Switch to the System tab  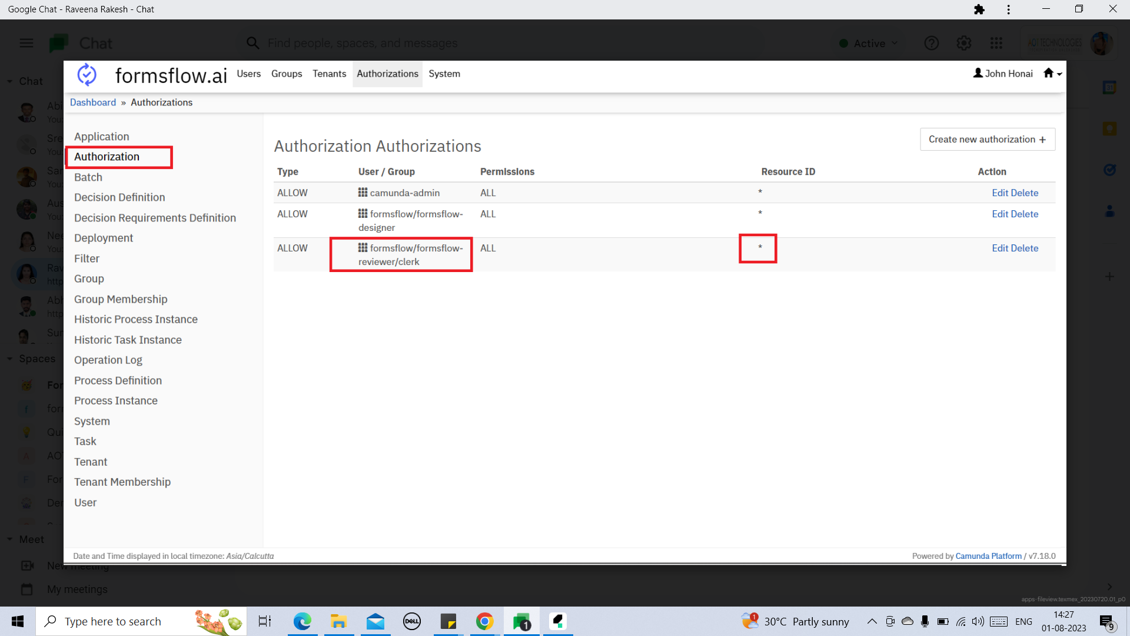(444, 74)
